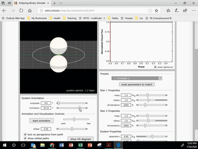Open Cortana search circle
This screenshot has width=198, height=149.
14,145
